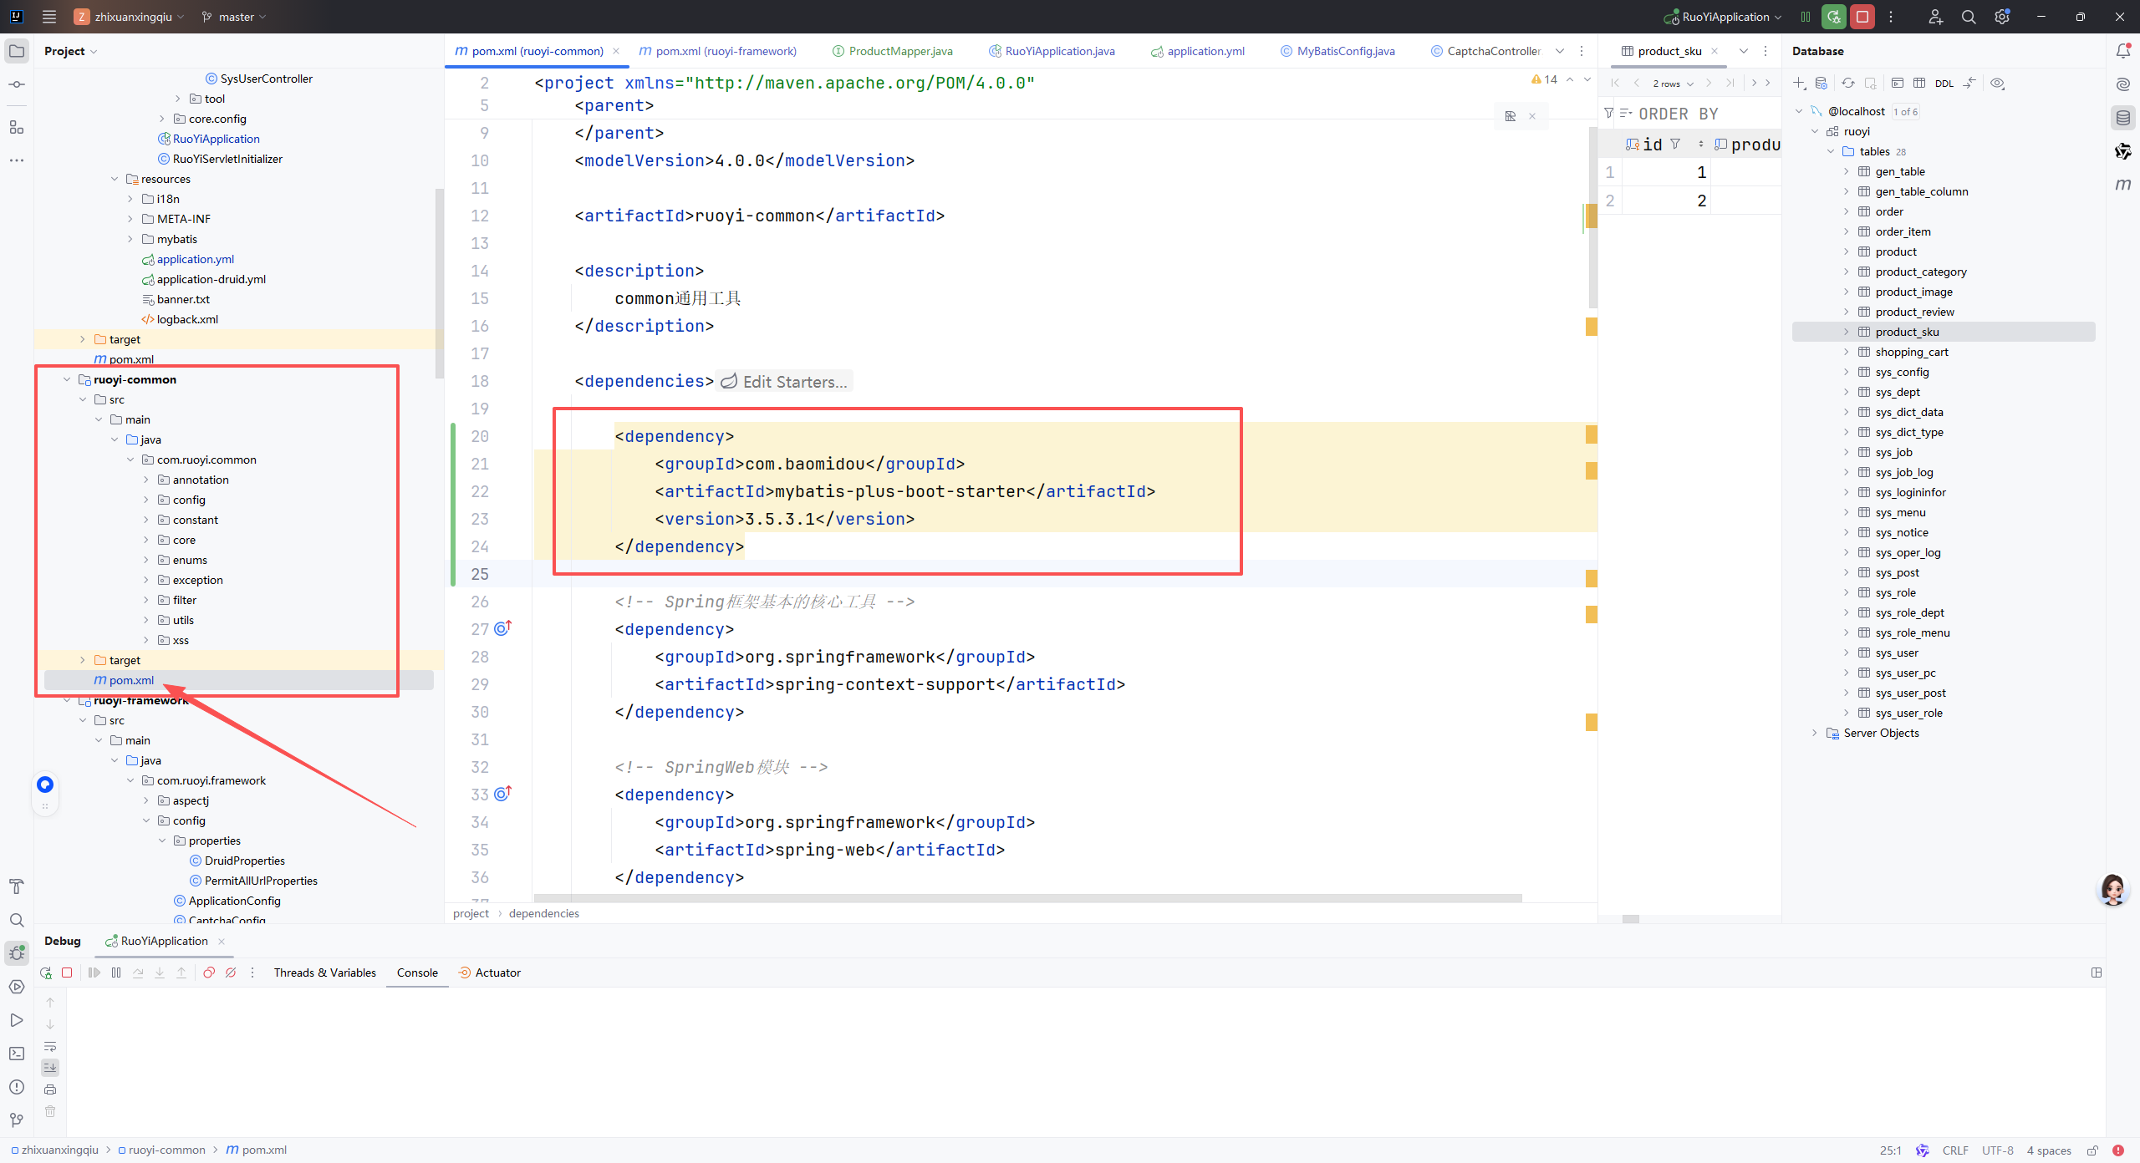Screen dimensions: 2140x1163
Task: Expand the product_sku table node
Action: coord(1847,332)
